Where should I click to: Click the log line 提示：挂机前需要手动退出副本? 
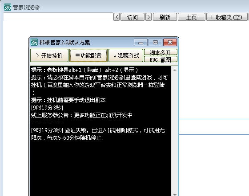[68, 100]
